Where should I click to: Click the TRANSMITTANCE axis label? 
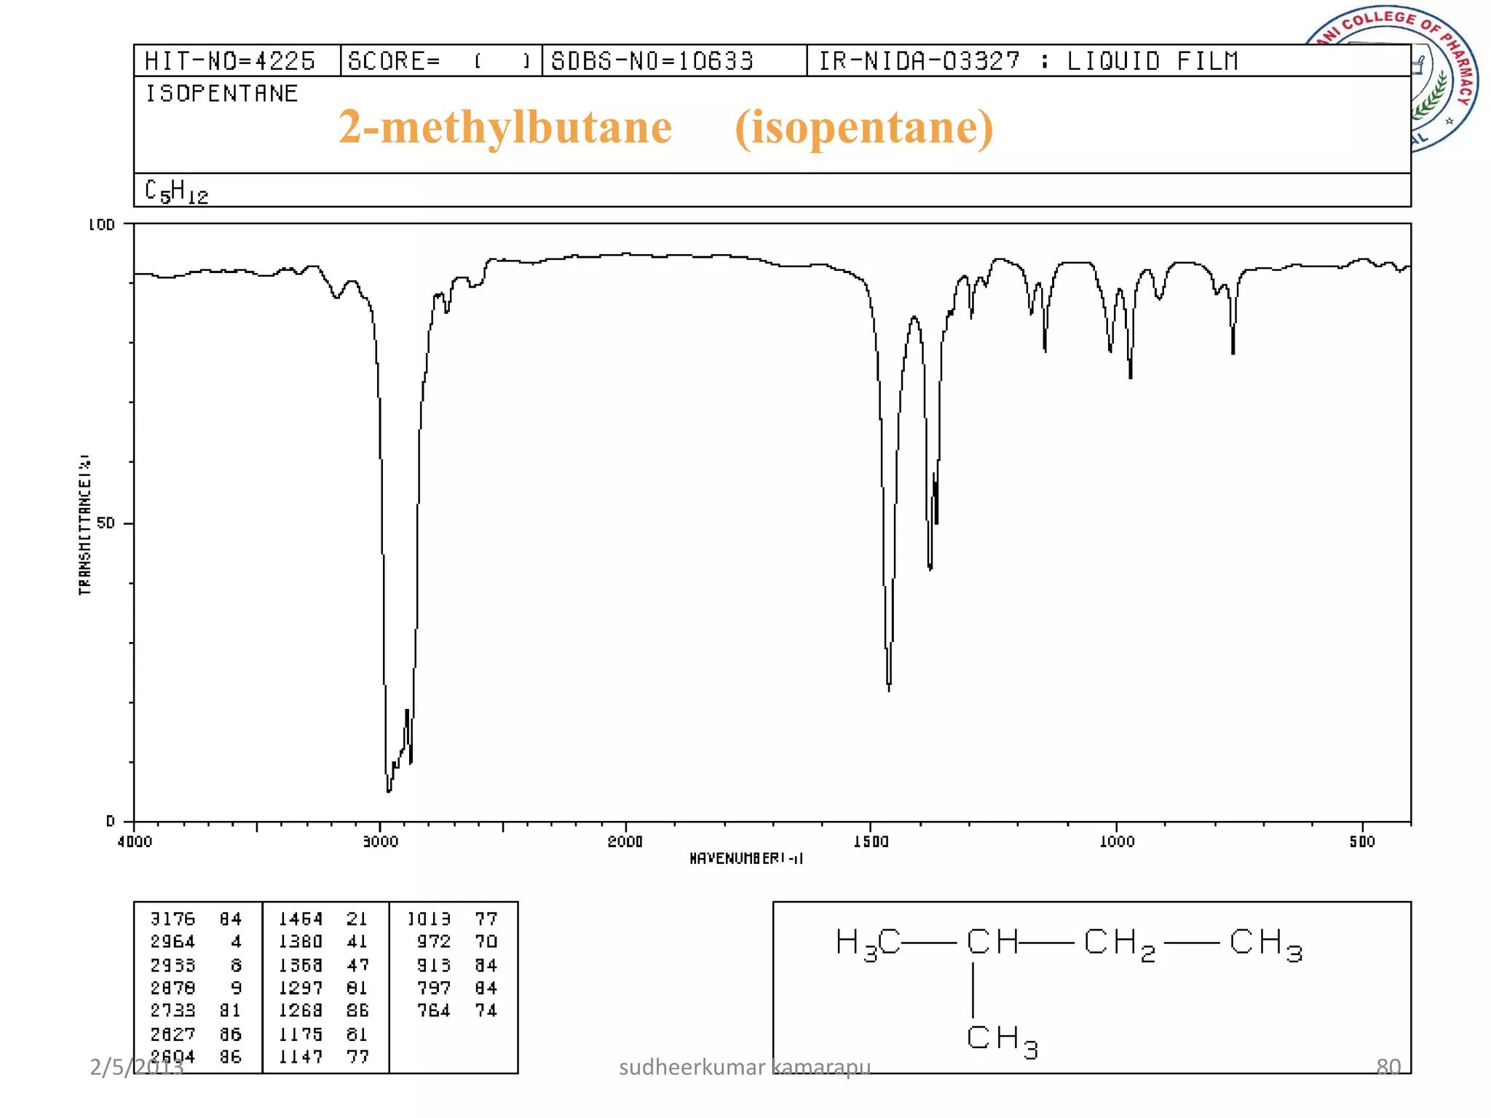[85, 525]
